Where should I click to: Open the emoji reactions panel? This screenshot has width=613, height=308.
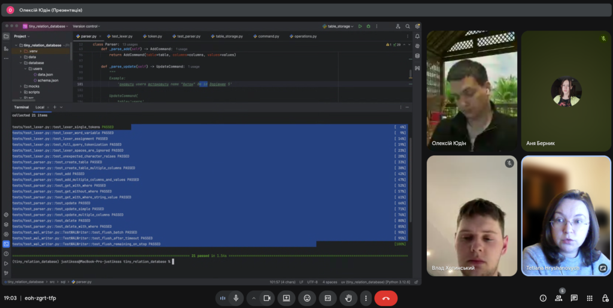[307, 298]
